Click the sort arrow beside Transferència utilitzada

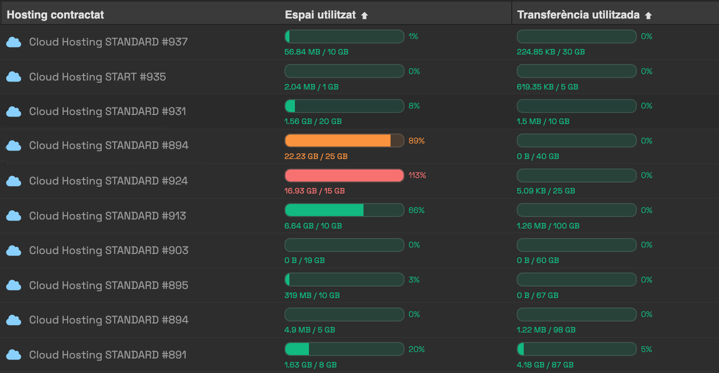(648, 15)
